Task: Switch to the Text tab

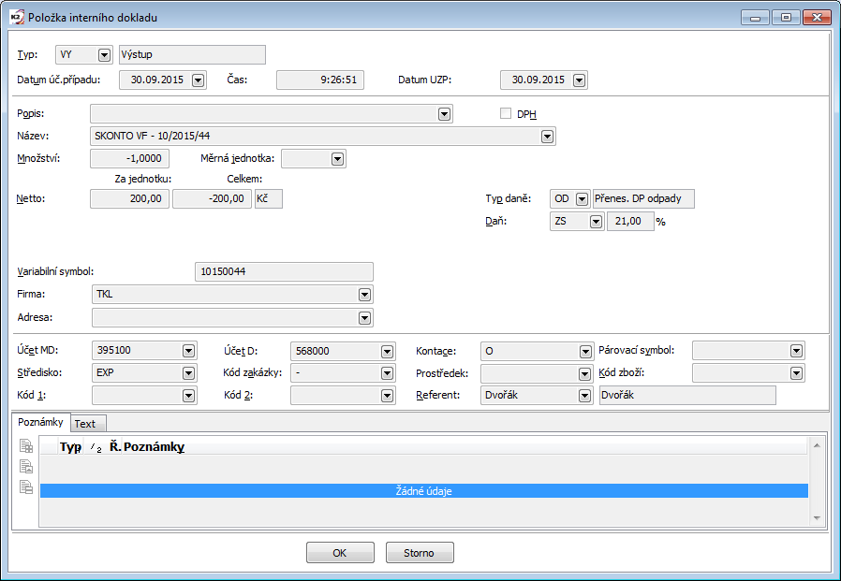Action: coord(88,424)
